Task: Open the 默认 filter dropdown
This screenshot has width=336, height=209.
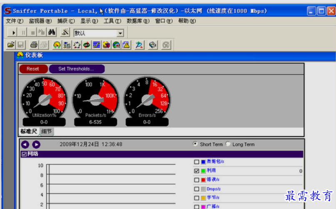Action: 120,33
